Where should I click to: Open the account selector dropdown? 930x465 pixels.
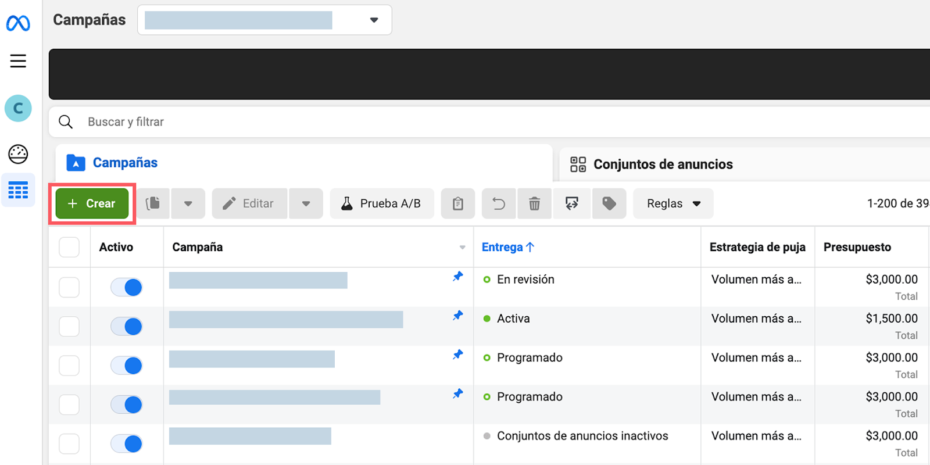[x=264, y=20]
